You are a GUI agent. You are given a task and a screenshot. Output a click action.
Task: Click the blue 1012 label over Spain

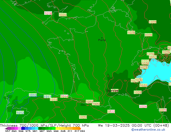point(20,113)
